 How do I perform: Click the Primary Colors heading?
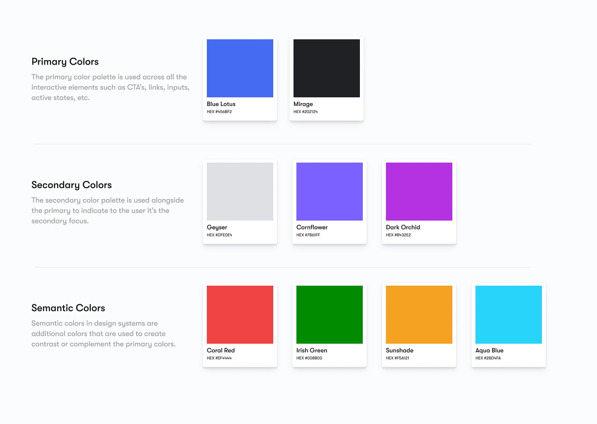click(65, 61)
